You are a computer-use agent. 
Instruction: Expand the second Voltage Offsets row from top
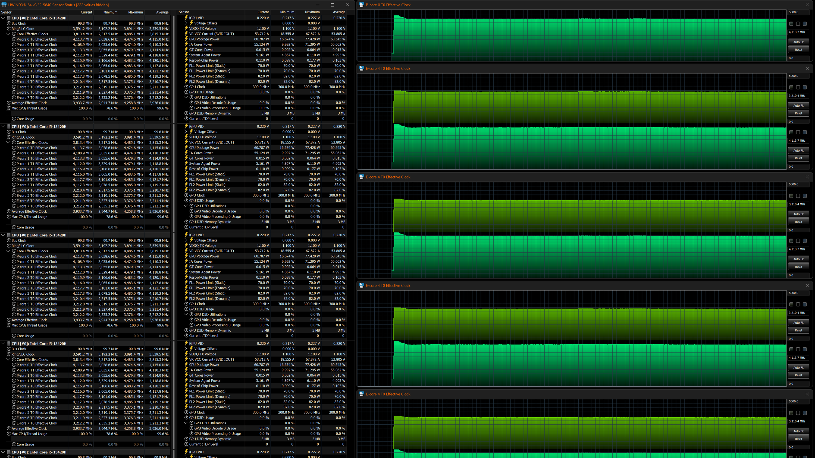point(186,132)
